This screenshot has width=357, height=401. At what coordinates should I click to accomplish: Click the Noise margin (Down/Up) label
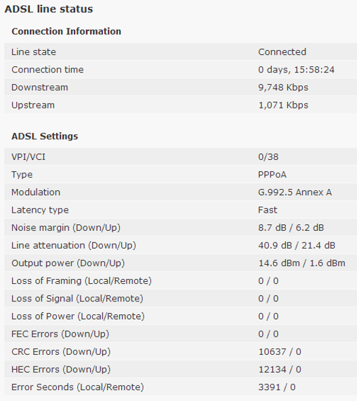pyautogui.click(x=66, y=228)
